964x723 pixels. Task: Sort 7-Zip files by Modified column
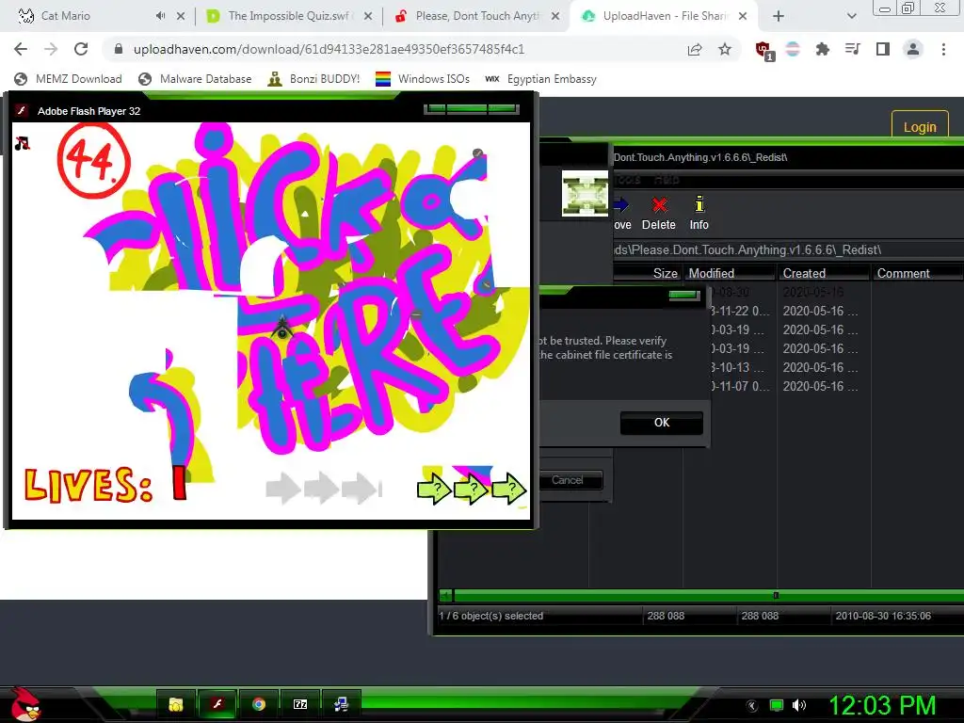click(x=730, y=273)
